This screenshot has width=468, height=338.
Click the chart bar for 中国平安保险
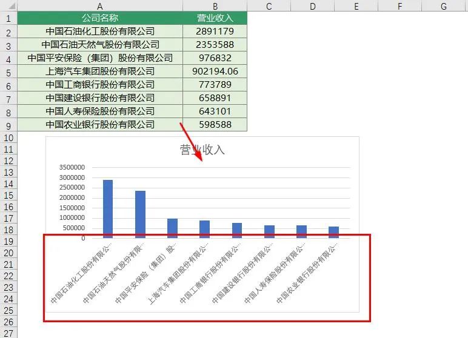click(x=173, y=228)
